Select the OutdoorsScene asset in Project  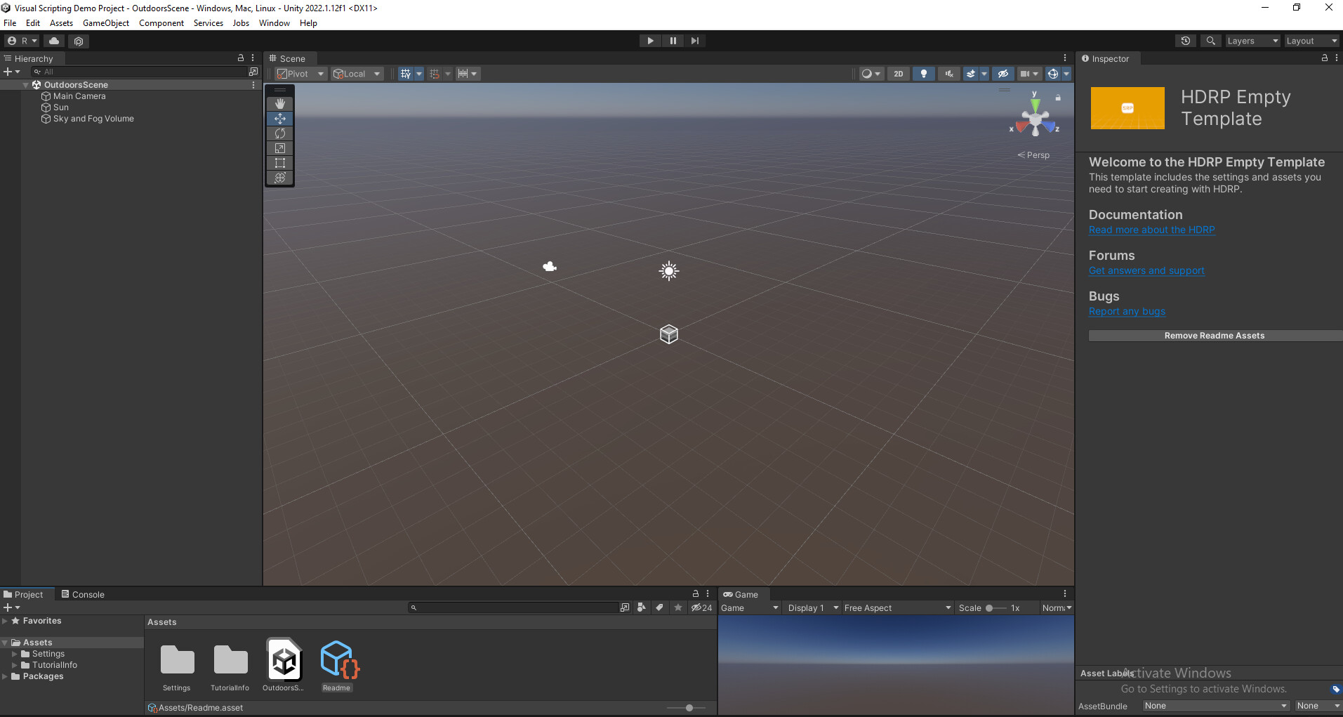(284, 659)
